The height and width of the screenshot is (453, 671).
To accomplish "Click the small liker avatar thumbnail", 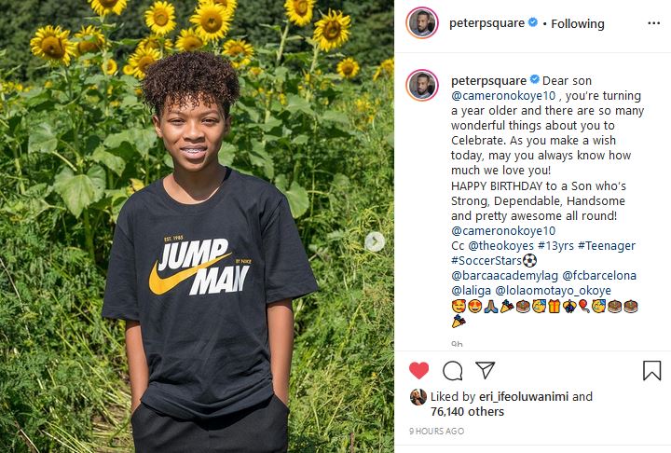I will tap(418, 397).
